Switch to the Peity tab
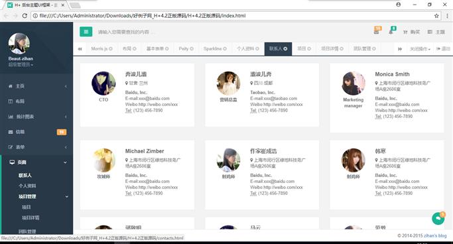Screen dimensions: 453x244 click(x=184, y=49)
